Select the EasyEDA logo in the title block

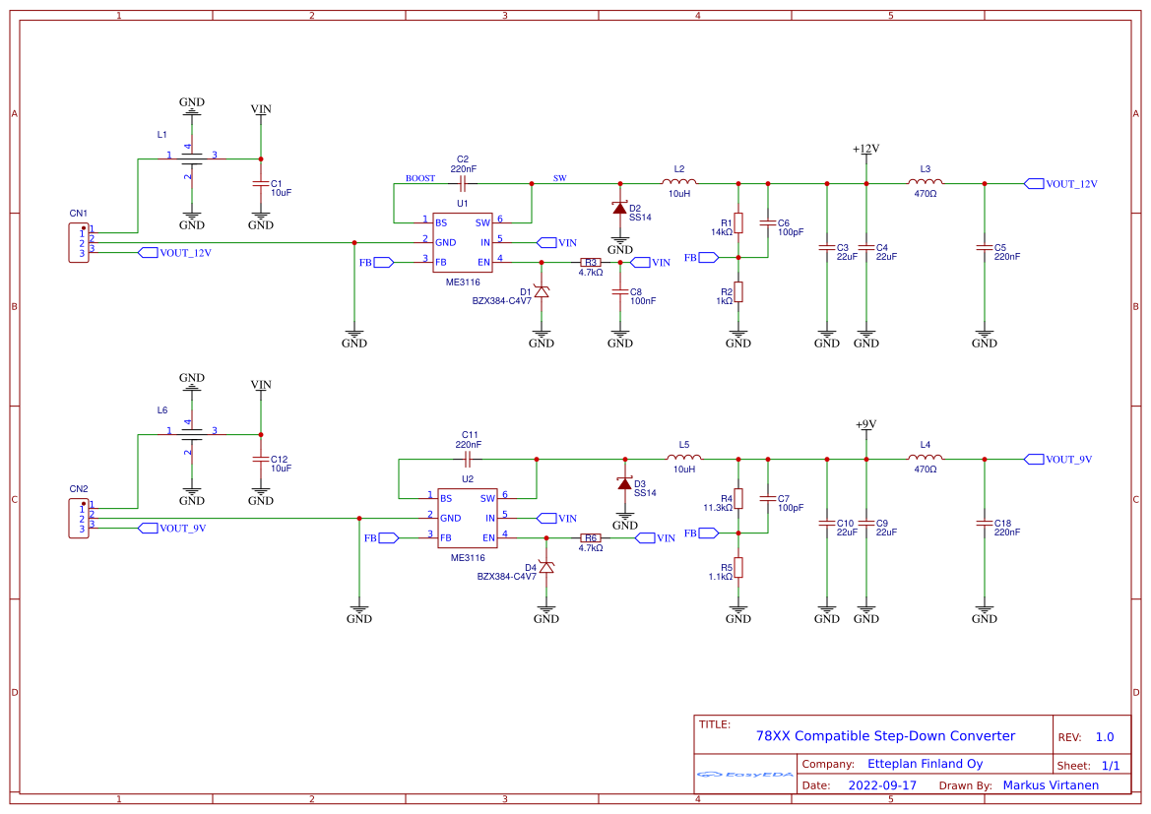pyautogui.click(x=745, y=776)
